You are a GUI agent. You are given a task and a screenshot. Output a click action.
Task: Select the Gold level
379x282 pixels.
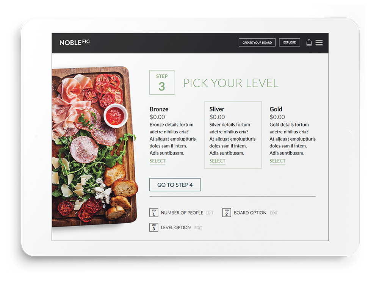tap(277, 161)
